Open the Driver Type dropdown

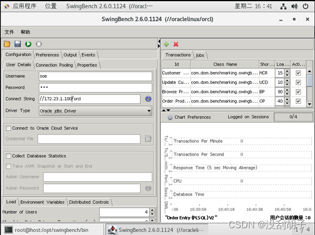click(x=96, y=111)
